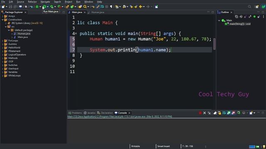Toggle Show Console on Standard Out change

[x=229, y=113]
